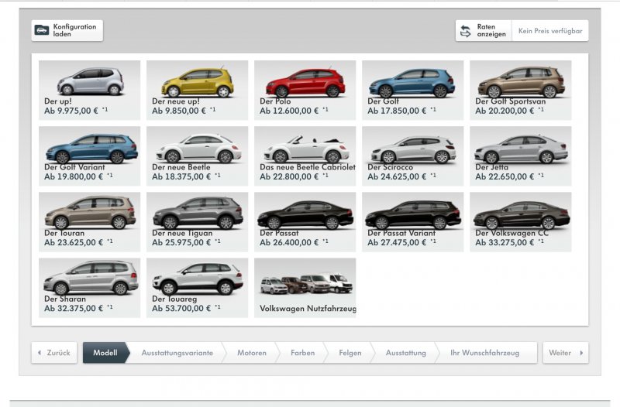Click the right arrow icon on Weiter
Screen dimensions: 620x407
point(581,353)
